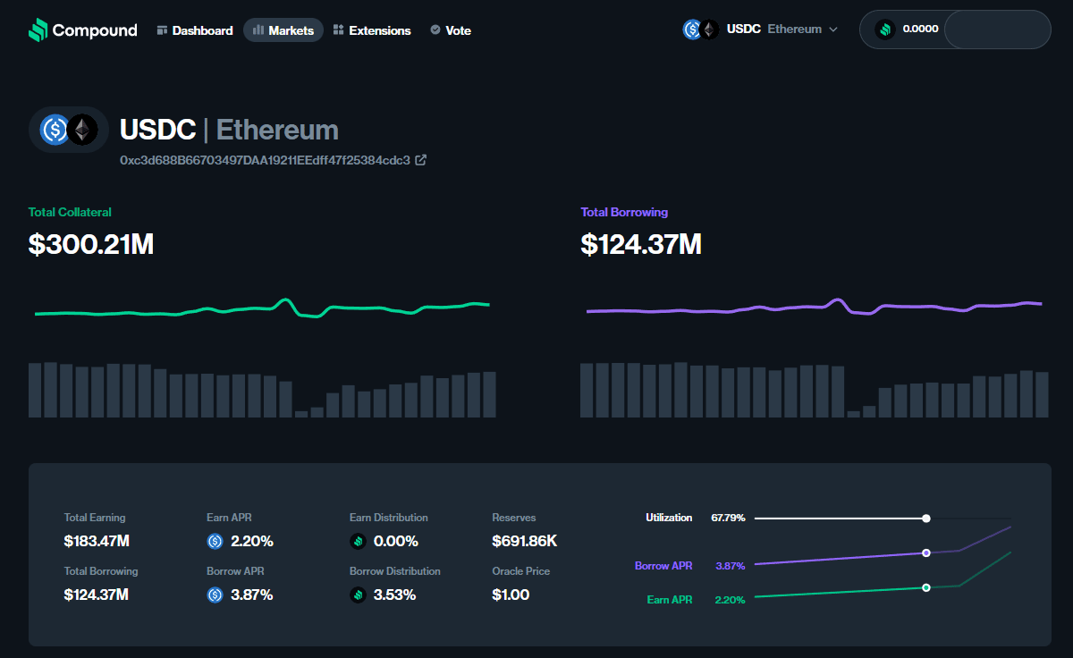Open the contract address external link
This screenshot has width=1073, height=658.
pos(420,160)
